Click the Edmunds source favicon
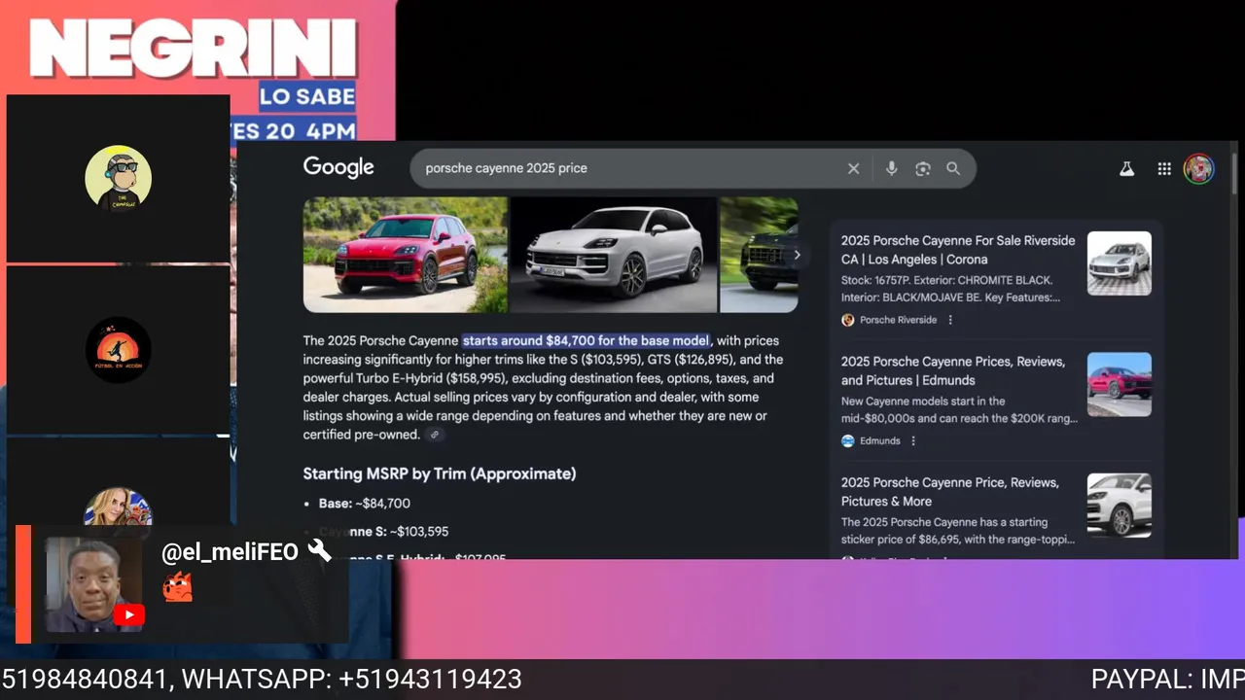The height and width of the screenshot is (700, 1245). click(x=847, y=440)
